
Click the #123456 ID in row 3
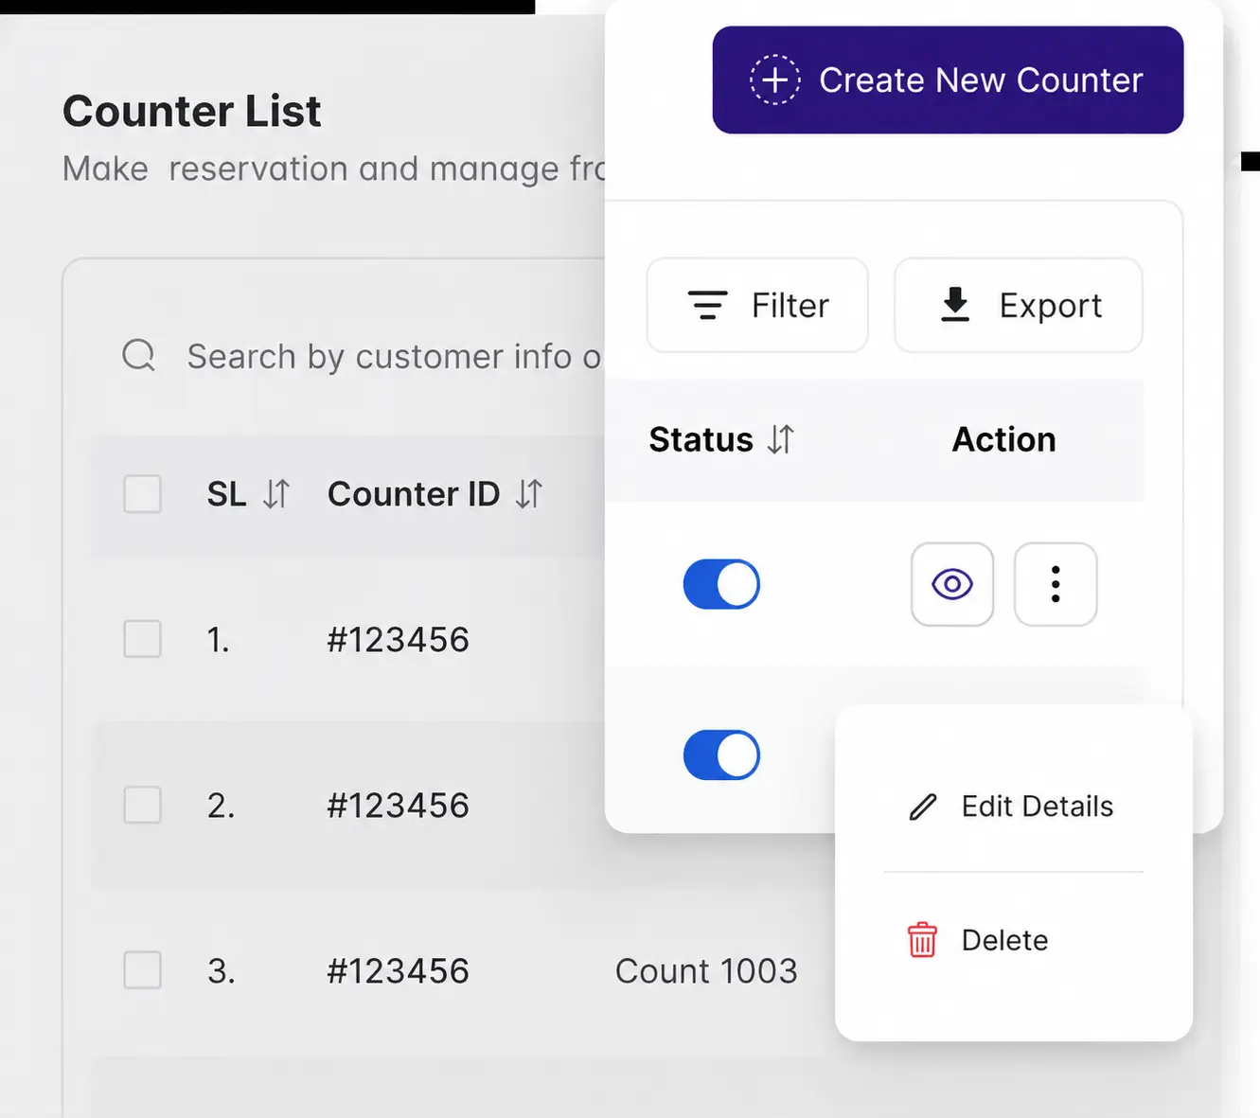(398, 971)
